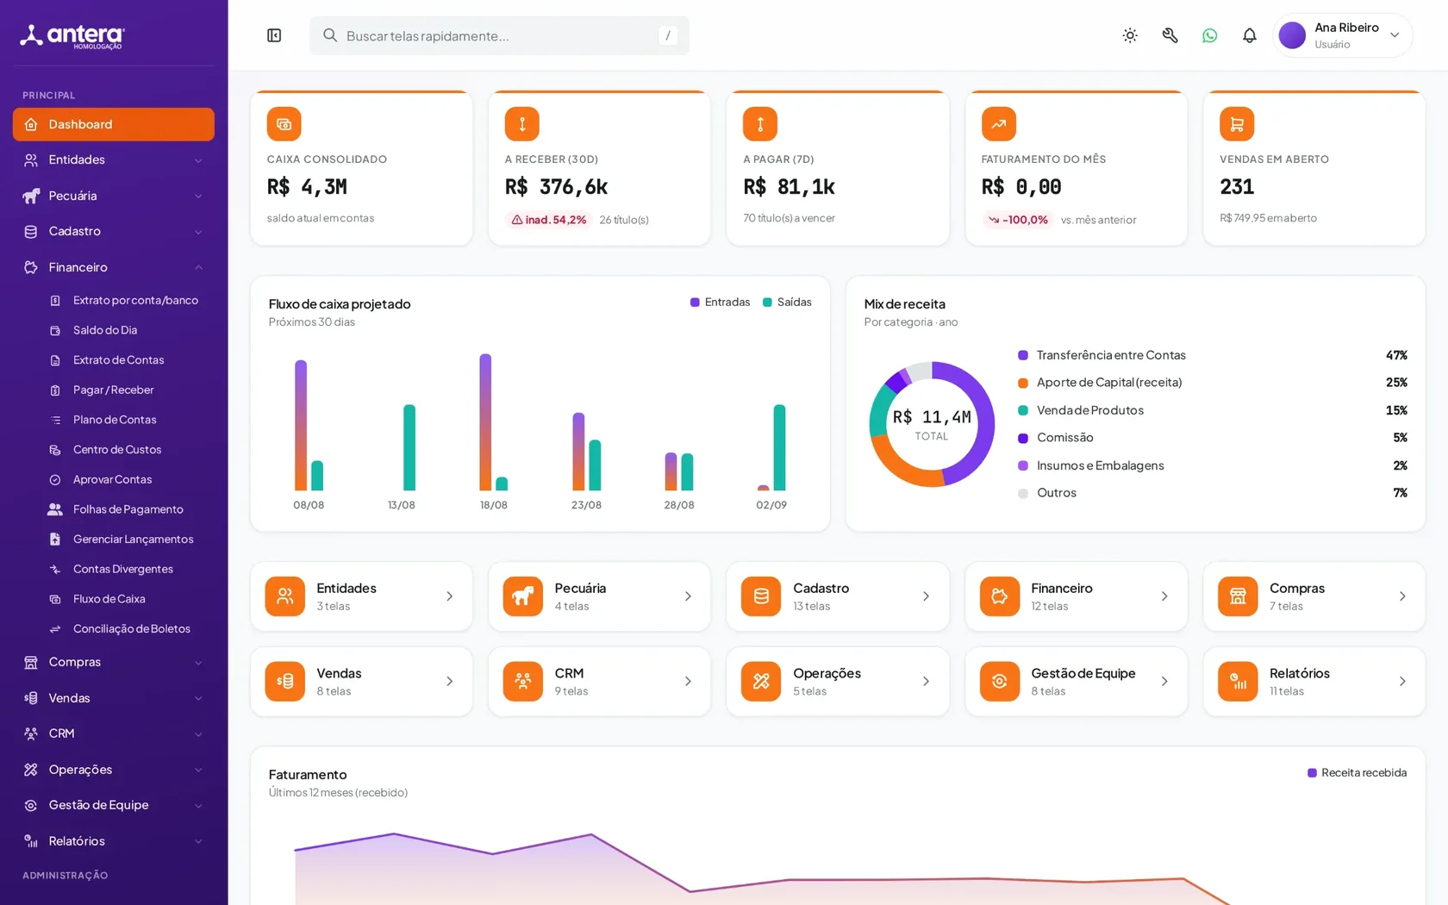Click the Transferência entre Contas color dot
1448x905 pixels.
tap(1023, 355)
